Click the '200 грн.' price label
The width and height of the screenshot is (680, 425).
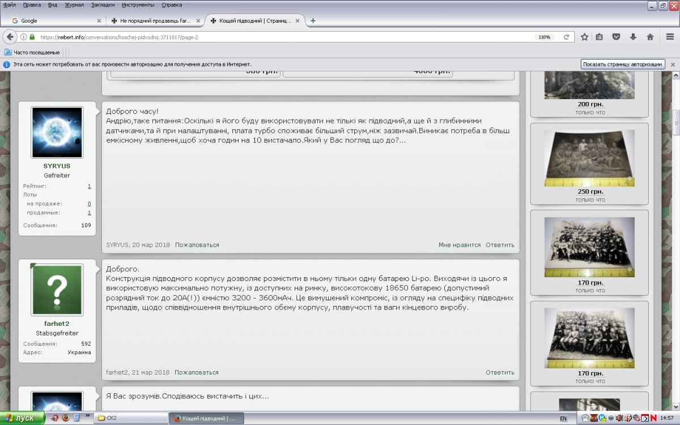click(x=590, y=105)
